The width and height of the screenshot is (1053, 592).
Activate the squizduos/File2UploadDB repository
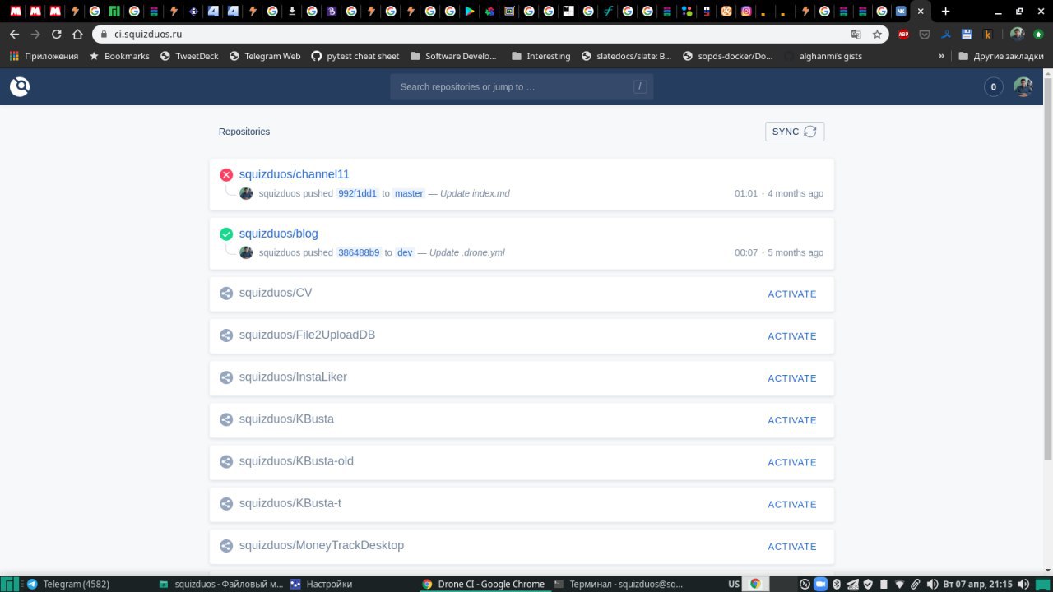pos(792,335)
